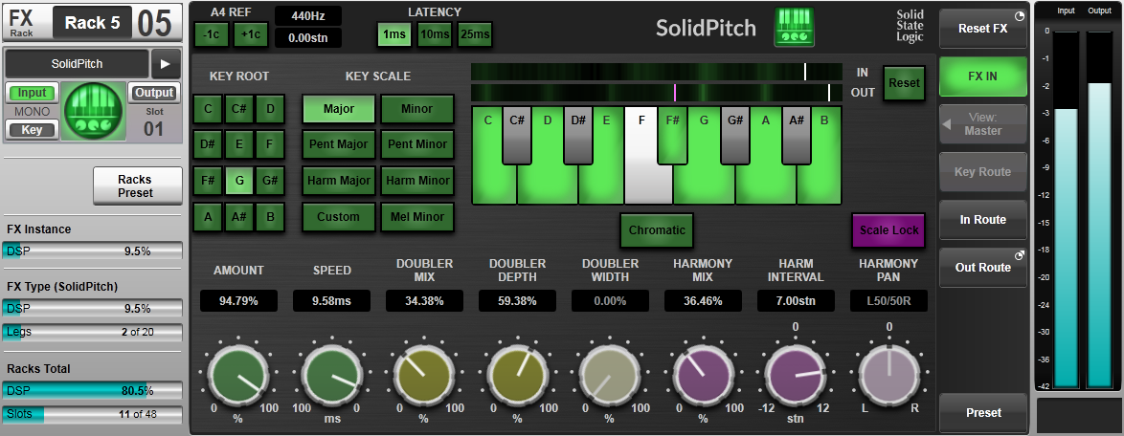The height and width of the screenshot is (436, 1124).
Task: Open the Key Route menu
Action: click(983, 172)
